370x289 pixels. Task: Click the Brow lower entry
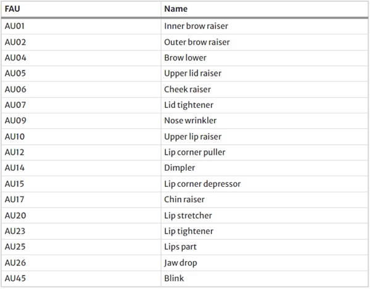tap(185, 58)
